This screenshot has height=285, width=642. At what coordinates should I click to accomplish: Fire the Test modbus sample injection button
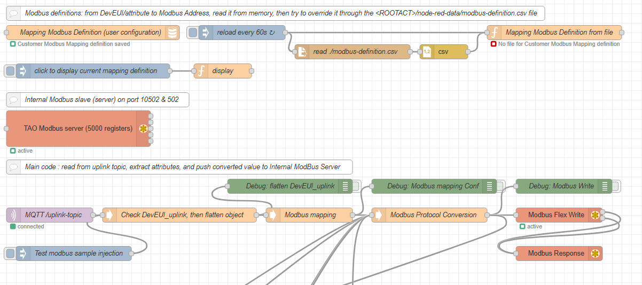point(10,254)
